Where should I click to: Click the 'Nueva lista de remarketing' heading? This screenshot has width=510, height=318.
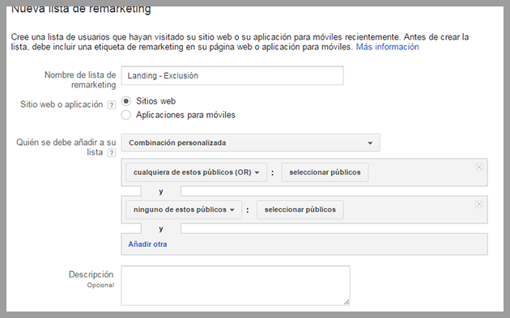81,10
